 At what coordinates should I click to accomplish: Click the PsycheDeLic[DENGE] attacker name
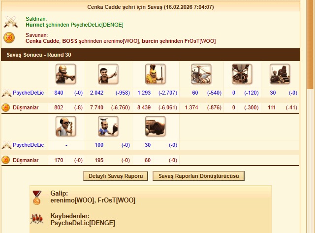[97, 25]
